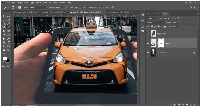Open the brush Mode dropdown
Screen dimensions: 201x107
(38, 7)
